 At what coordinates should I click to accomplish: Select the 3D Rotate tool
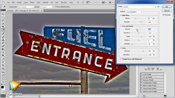(x=3, y=72)
